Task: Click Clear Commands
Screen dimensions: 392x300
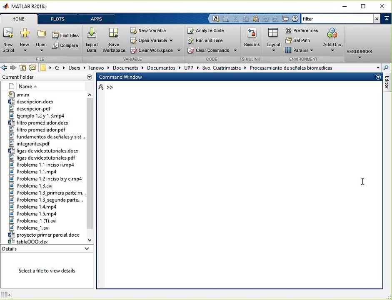Action: 209,50
